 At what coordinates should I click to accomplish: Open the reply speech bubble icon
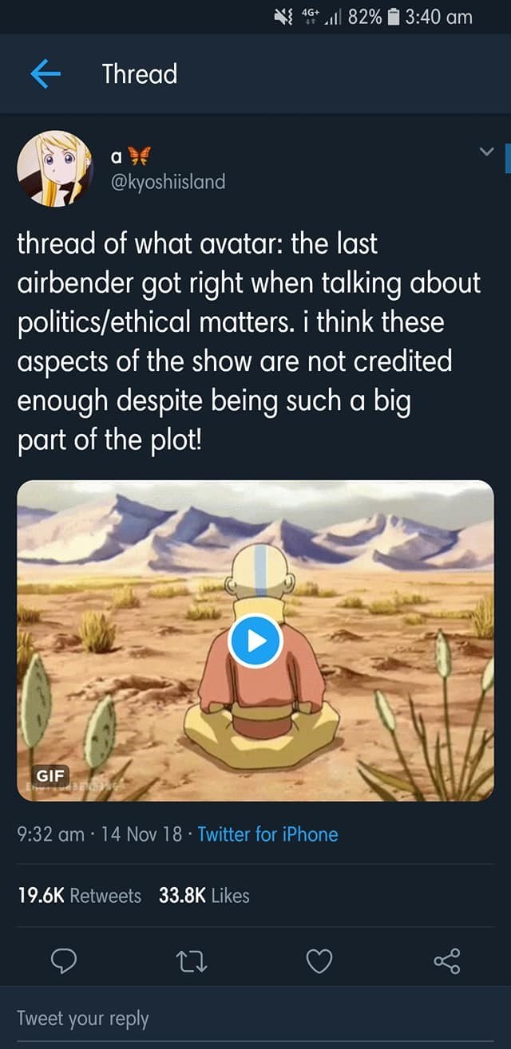64,961
